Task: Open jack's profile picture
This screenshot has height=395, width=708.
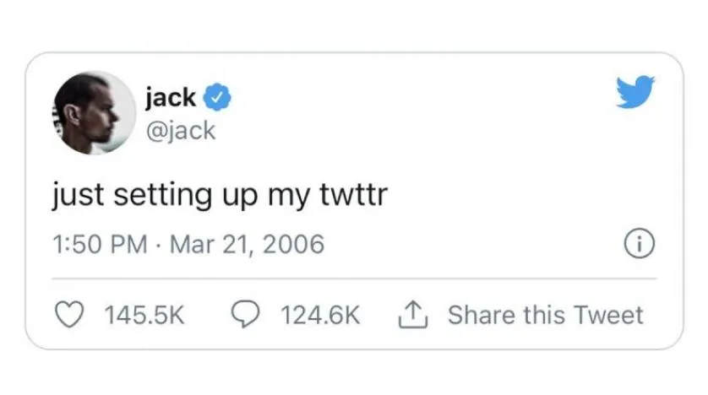Action: click(x=95, y=111)
